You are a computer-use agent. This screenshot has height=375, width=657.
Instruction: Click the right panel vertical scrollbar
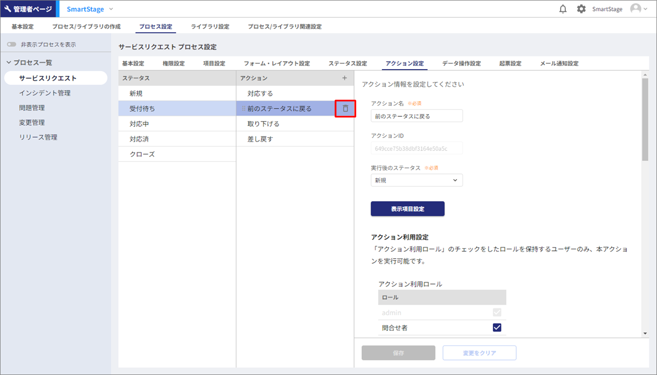pyautogui.click(x=645, y=119)
